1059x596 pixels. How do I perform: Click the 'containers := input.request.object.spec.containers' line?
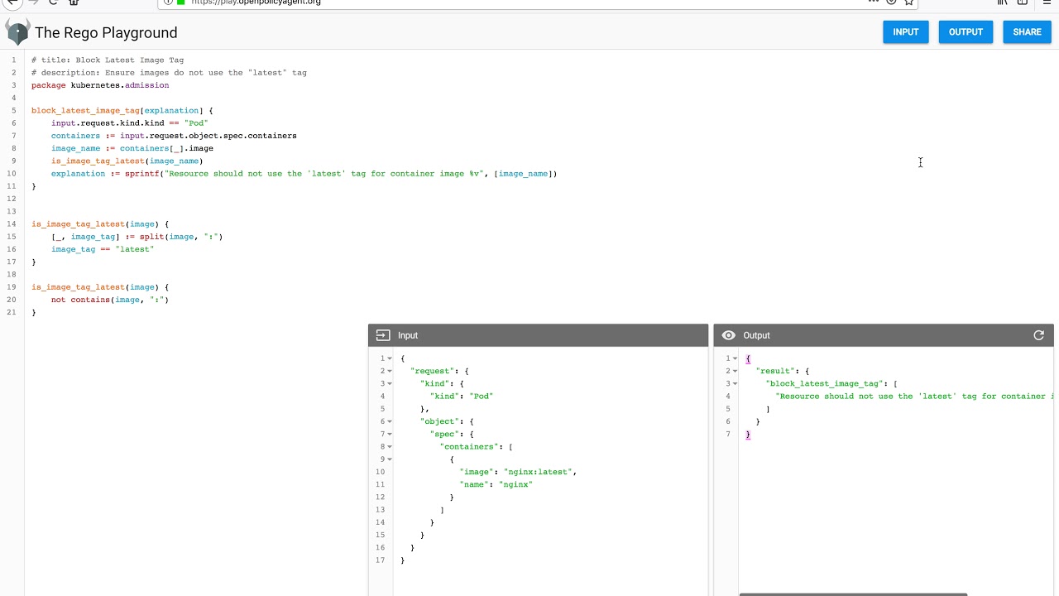(174, 136)
